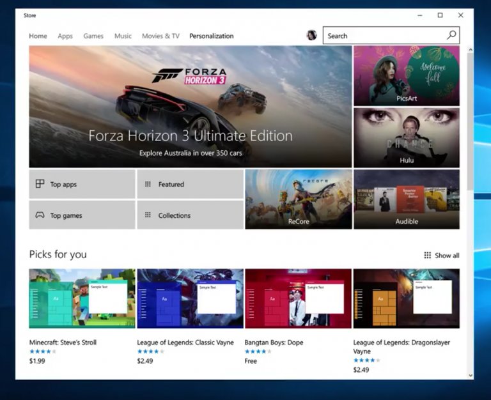
Task: Click the Collections grid icon
Action: [x=148, y=215]
